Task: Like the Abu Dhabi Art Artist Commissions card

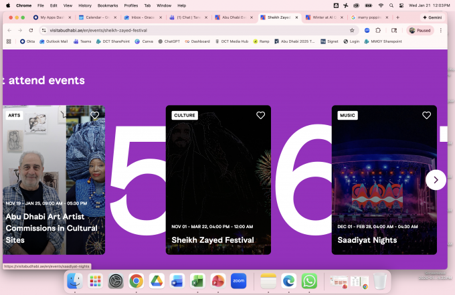Action: 95,115
